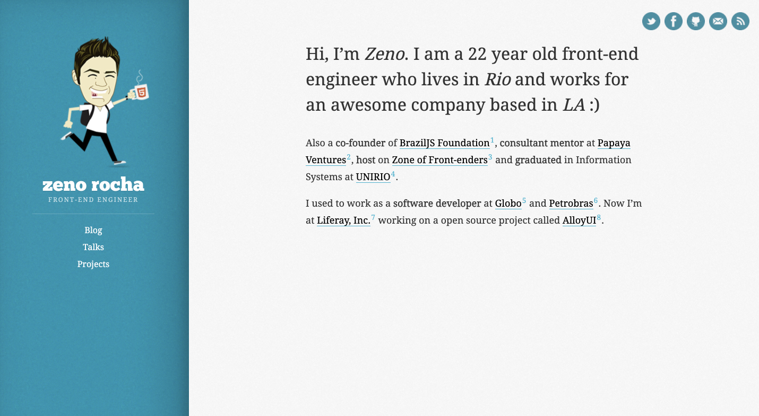Click the Globo link
Viewport: 759px width, 416px height.
[508, 203]
